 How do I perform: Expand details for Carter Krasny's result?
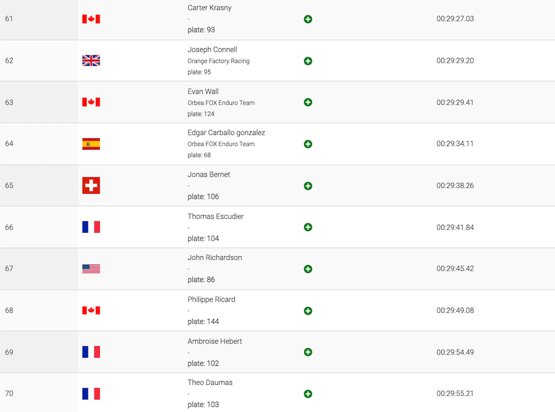308,19
